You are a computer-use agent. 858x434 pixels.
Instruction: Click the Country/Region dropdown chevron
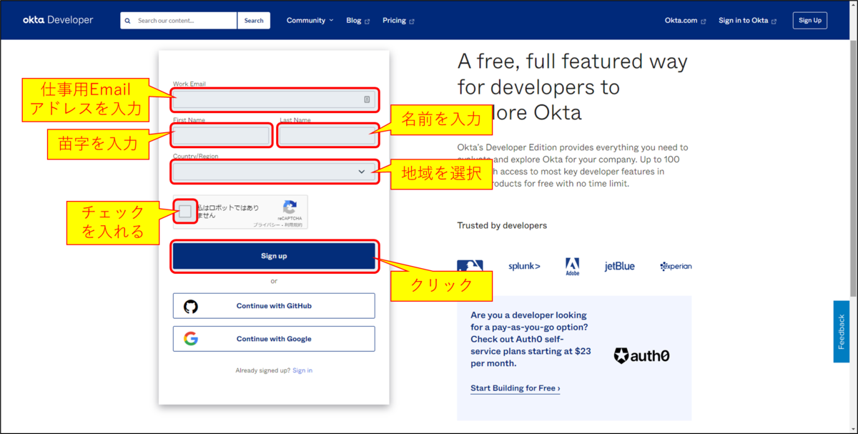(x=362, y=172)
